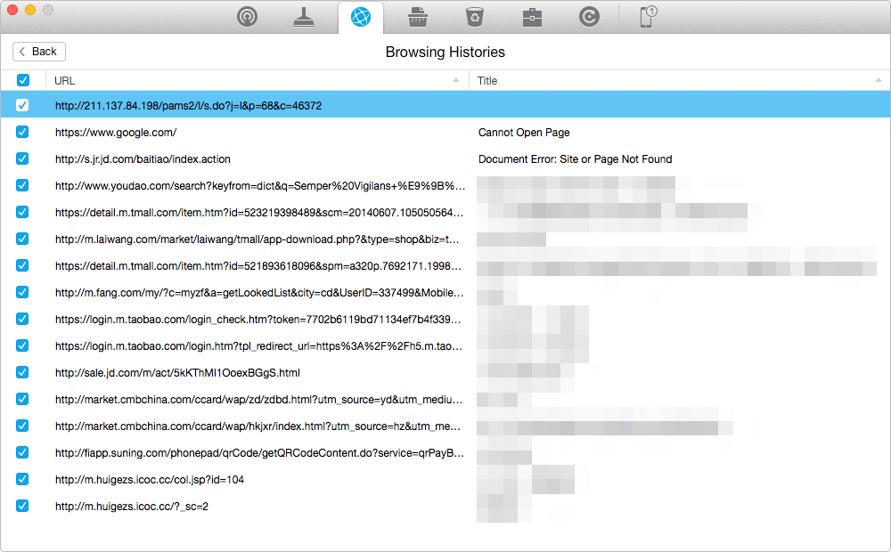Viewport: 891px width, 552px height.
Task: Select the globe Internet Clean tab icon
Action: click(361, 17)
